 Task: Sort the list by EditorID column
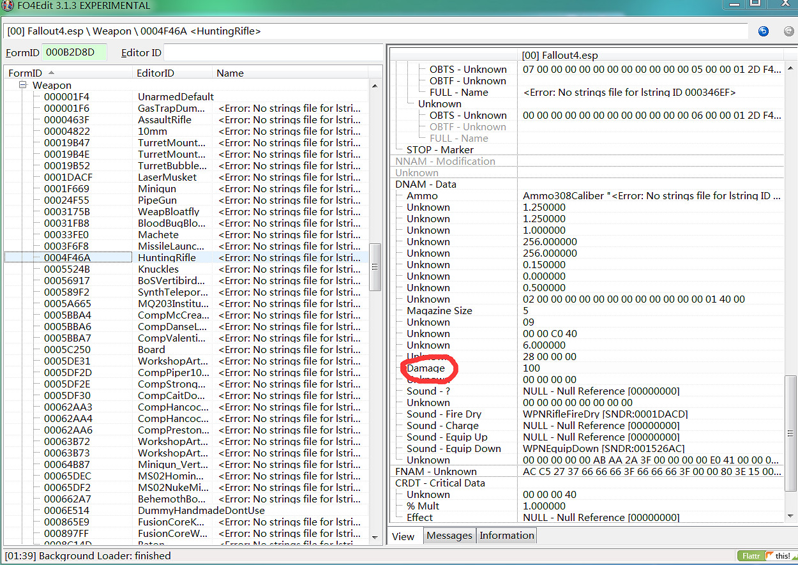(155, 73)
